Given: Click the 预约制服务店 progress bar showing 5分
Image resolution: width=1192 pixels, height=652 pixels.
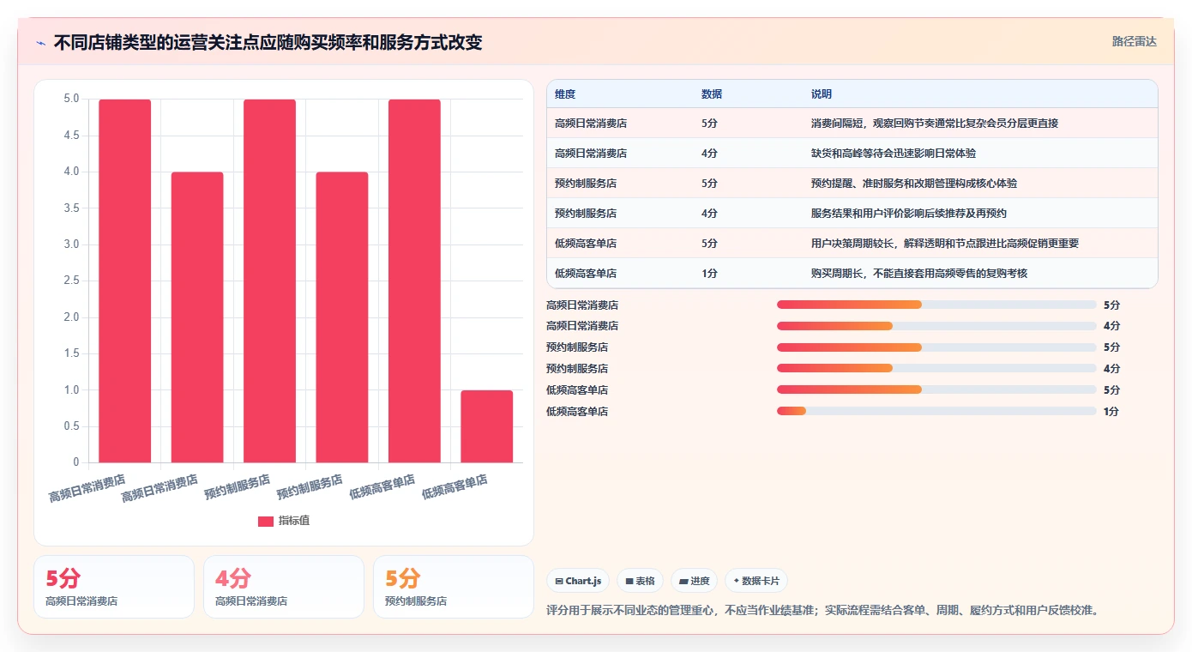Looking at the screenshot, I should click(936, 347).
